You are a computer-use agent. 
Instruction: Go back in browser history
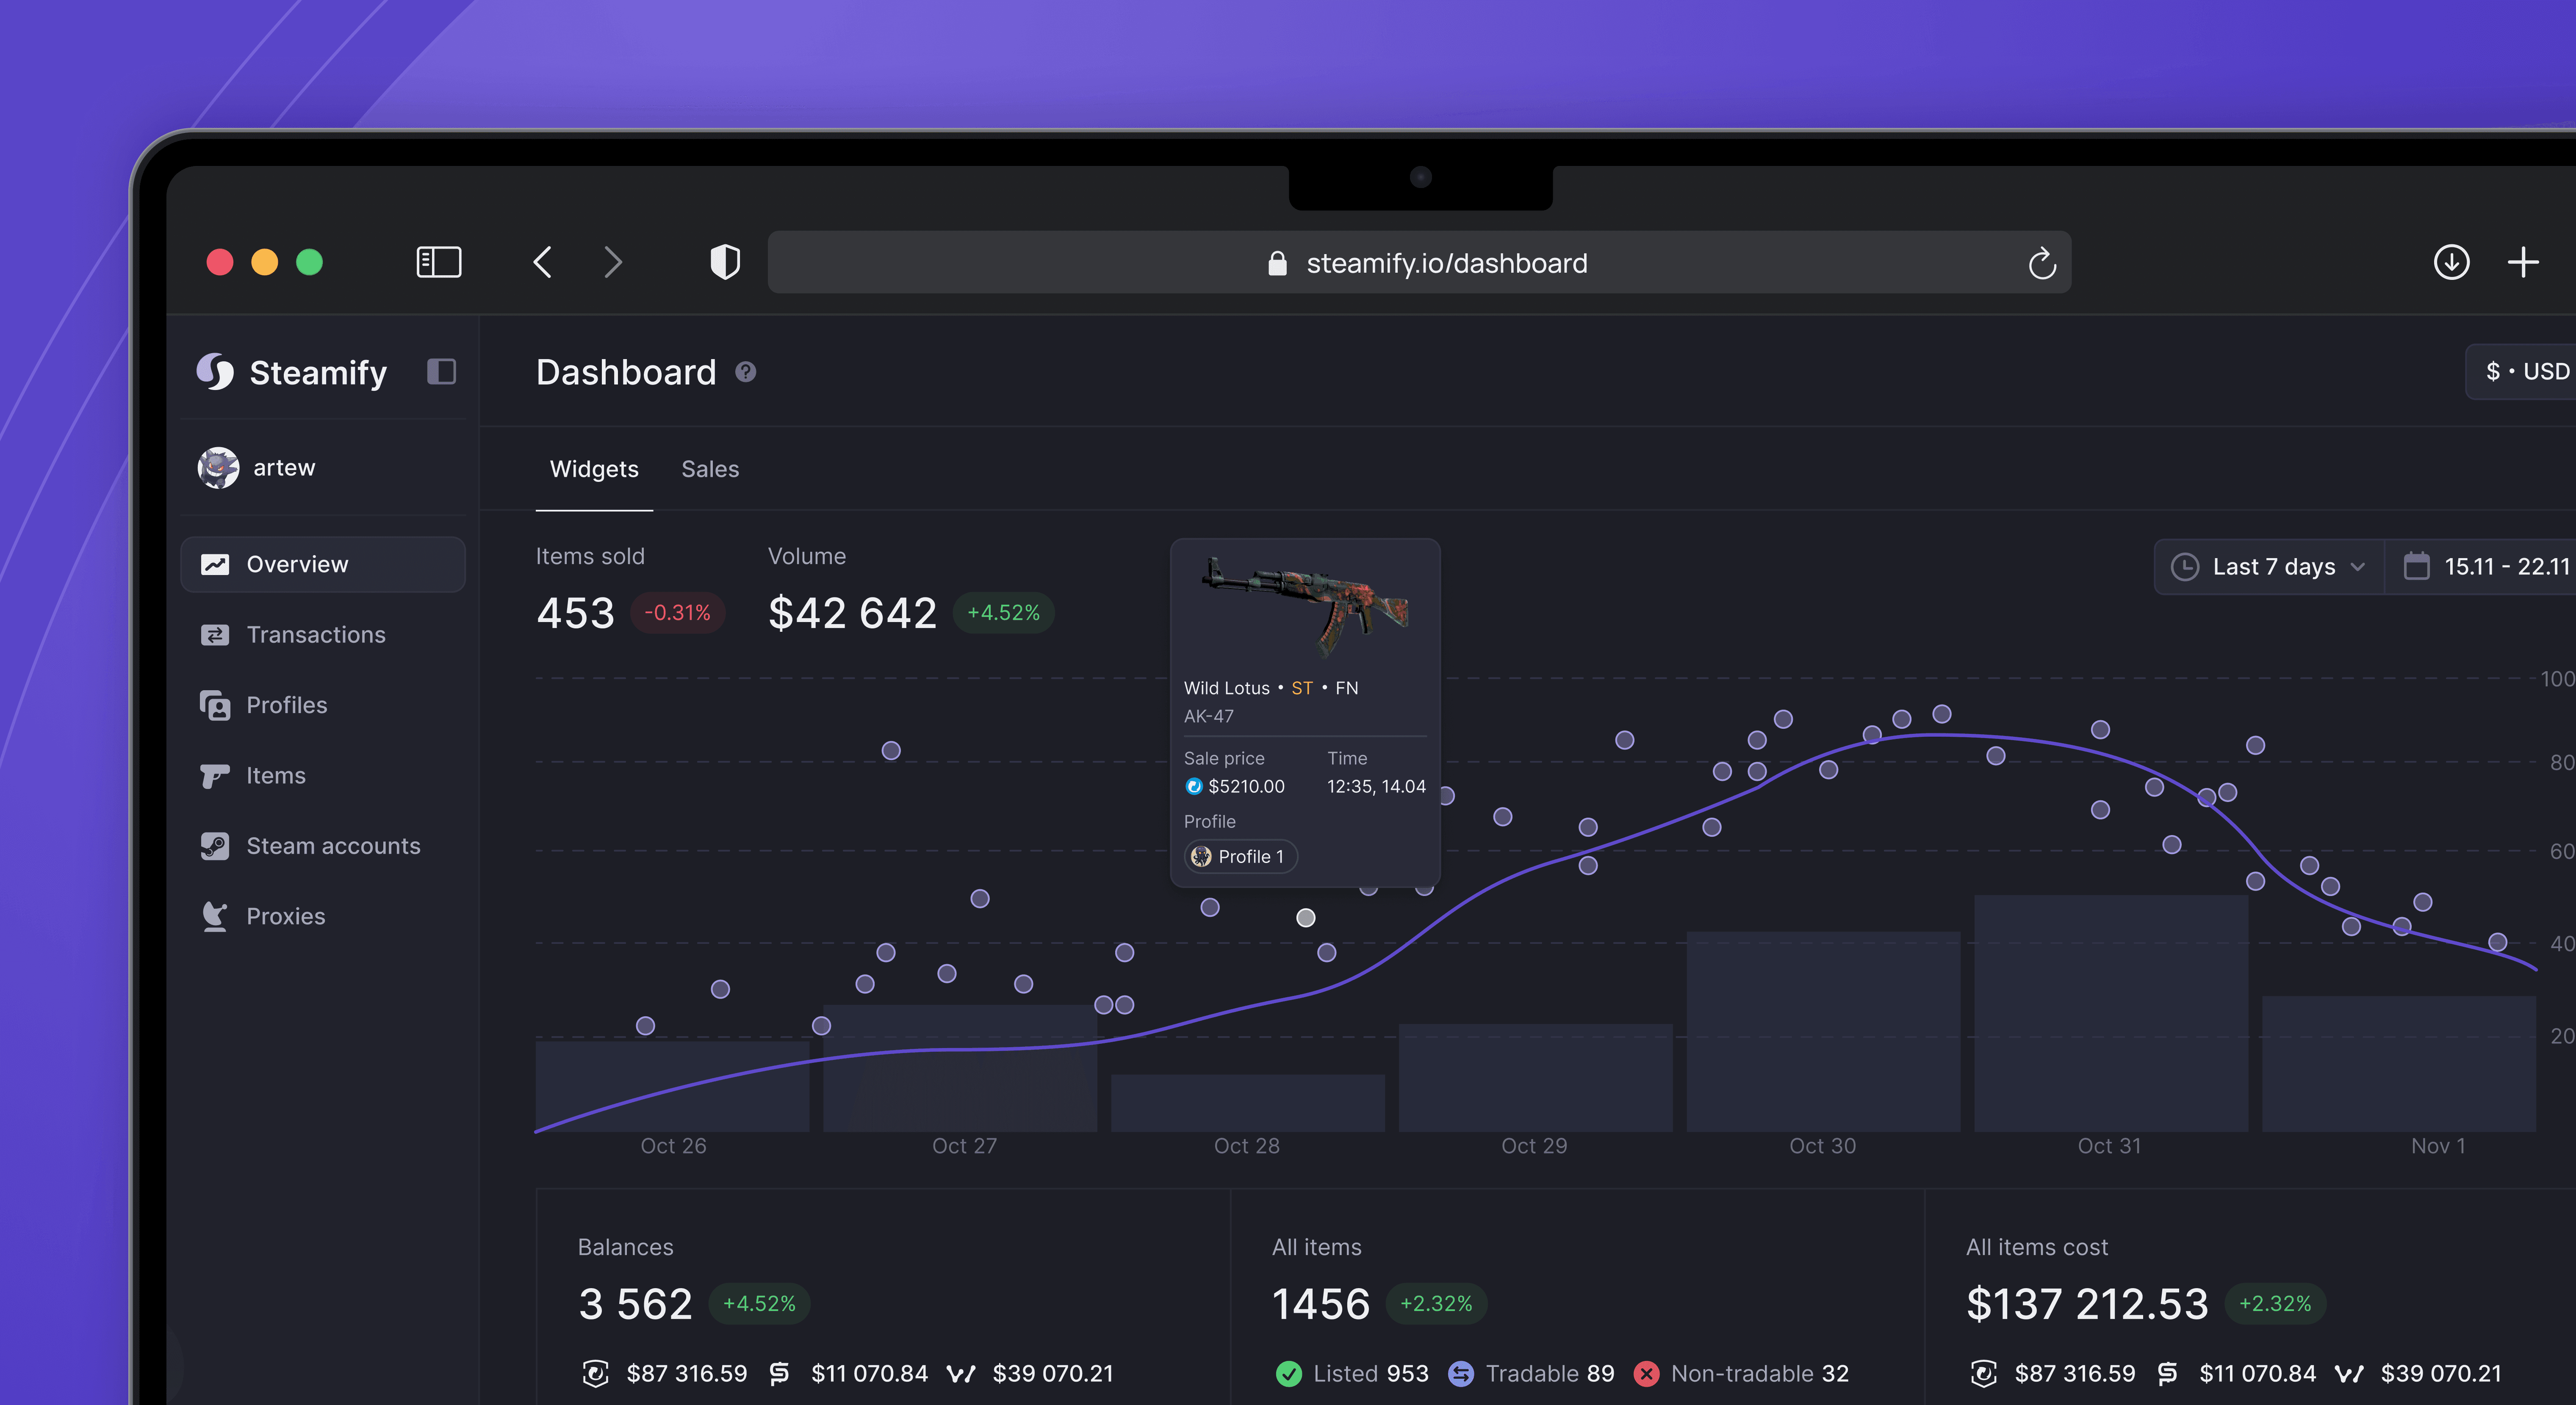click(x=543, y=263)
